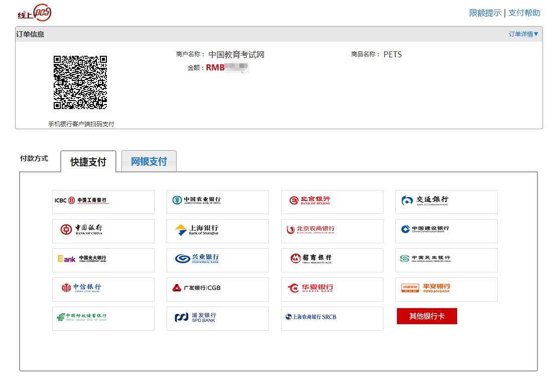Screen dimensions: 551x382
Task: Pick 北京银行 Bank of Beijing
Action: point(332,202)
